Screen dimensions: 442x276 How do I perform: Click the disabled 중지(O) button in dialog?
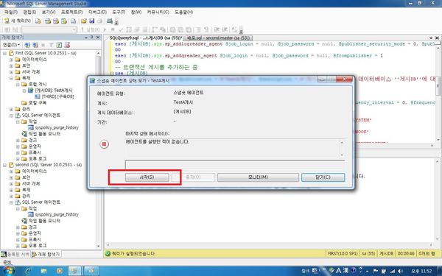click(x=193, y=177)
